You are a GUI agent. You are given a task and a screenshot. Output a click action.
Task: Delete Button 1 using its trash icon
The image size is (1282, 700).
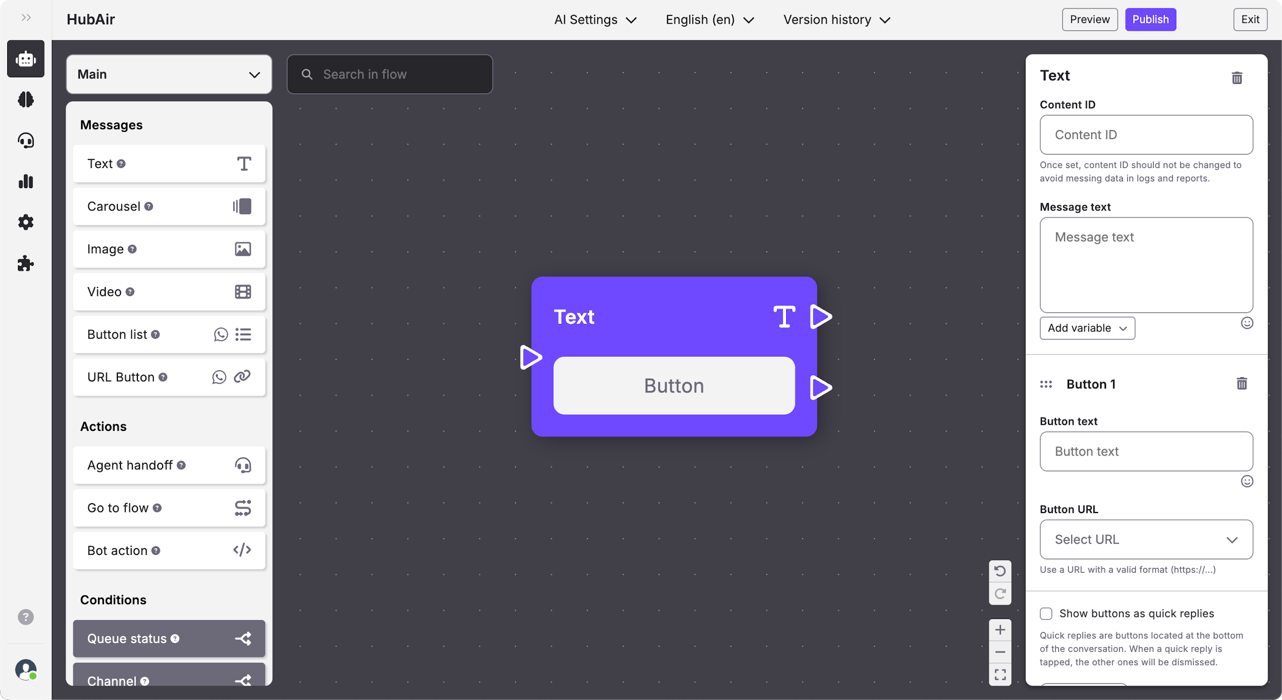1241,384
